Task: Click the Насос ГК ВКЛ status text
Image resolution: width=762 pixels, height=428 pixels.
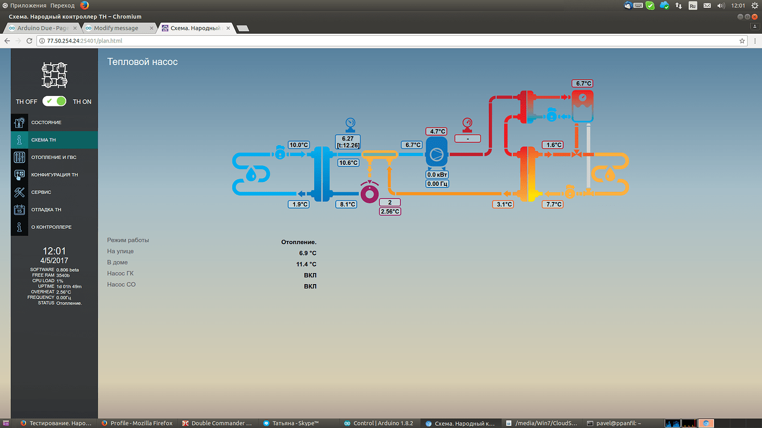Action: 310,275
